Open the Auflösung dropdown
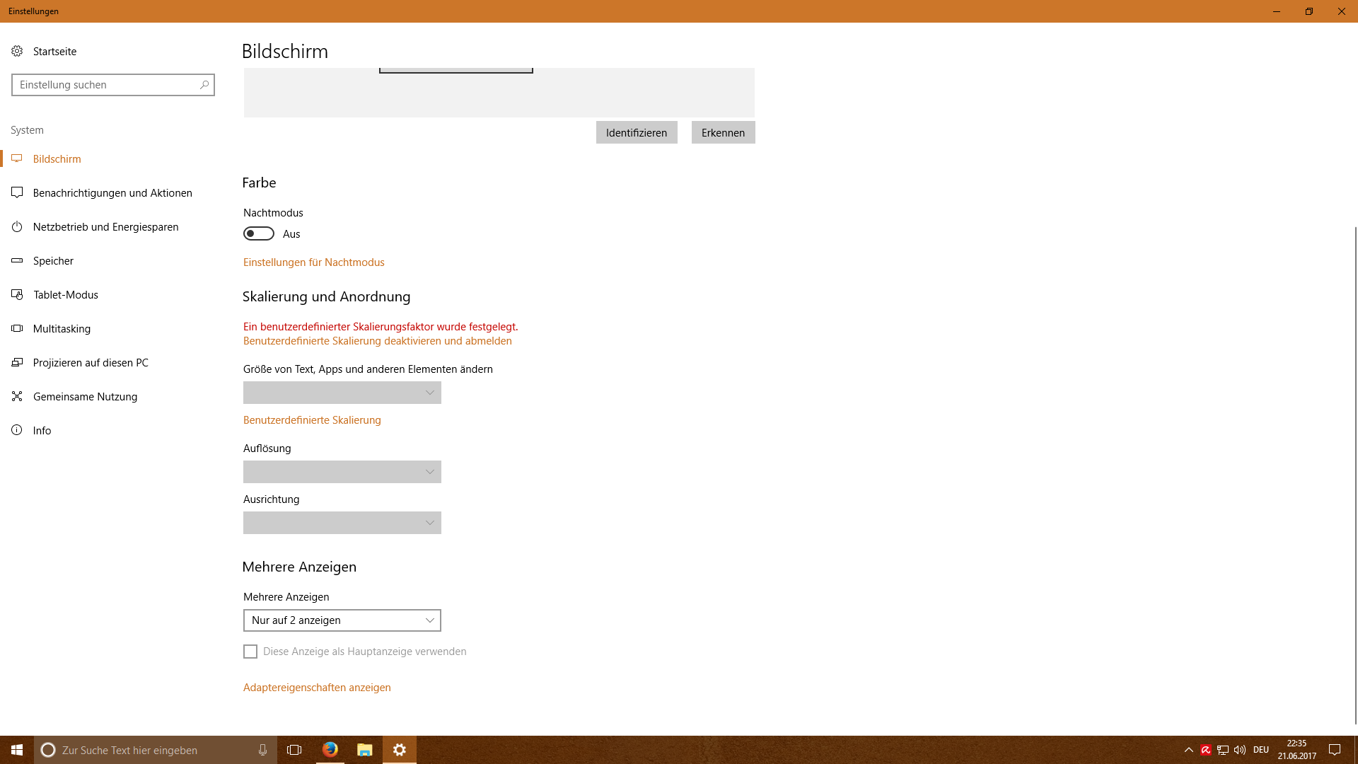The height and width of the screenshot is (764, 1358). 342,472
